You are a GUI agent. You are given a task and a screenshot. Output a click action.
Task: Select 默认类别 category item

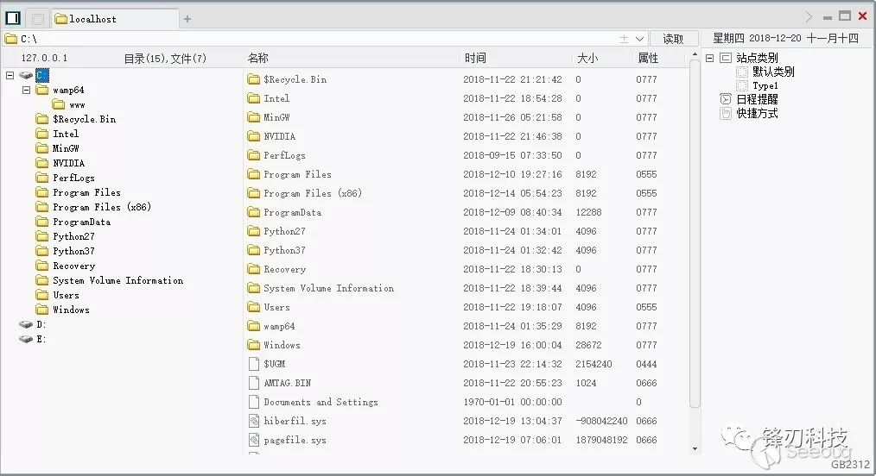click(773, 72)
